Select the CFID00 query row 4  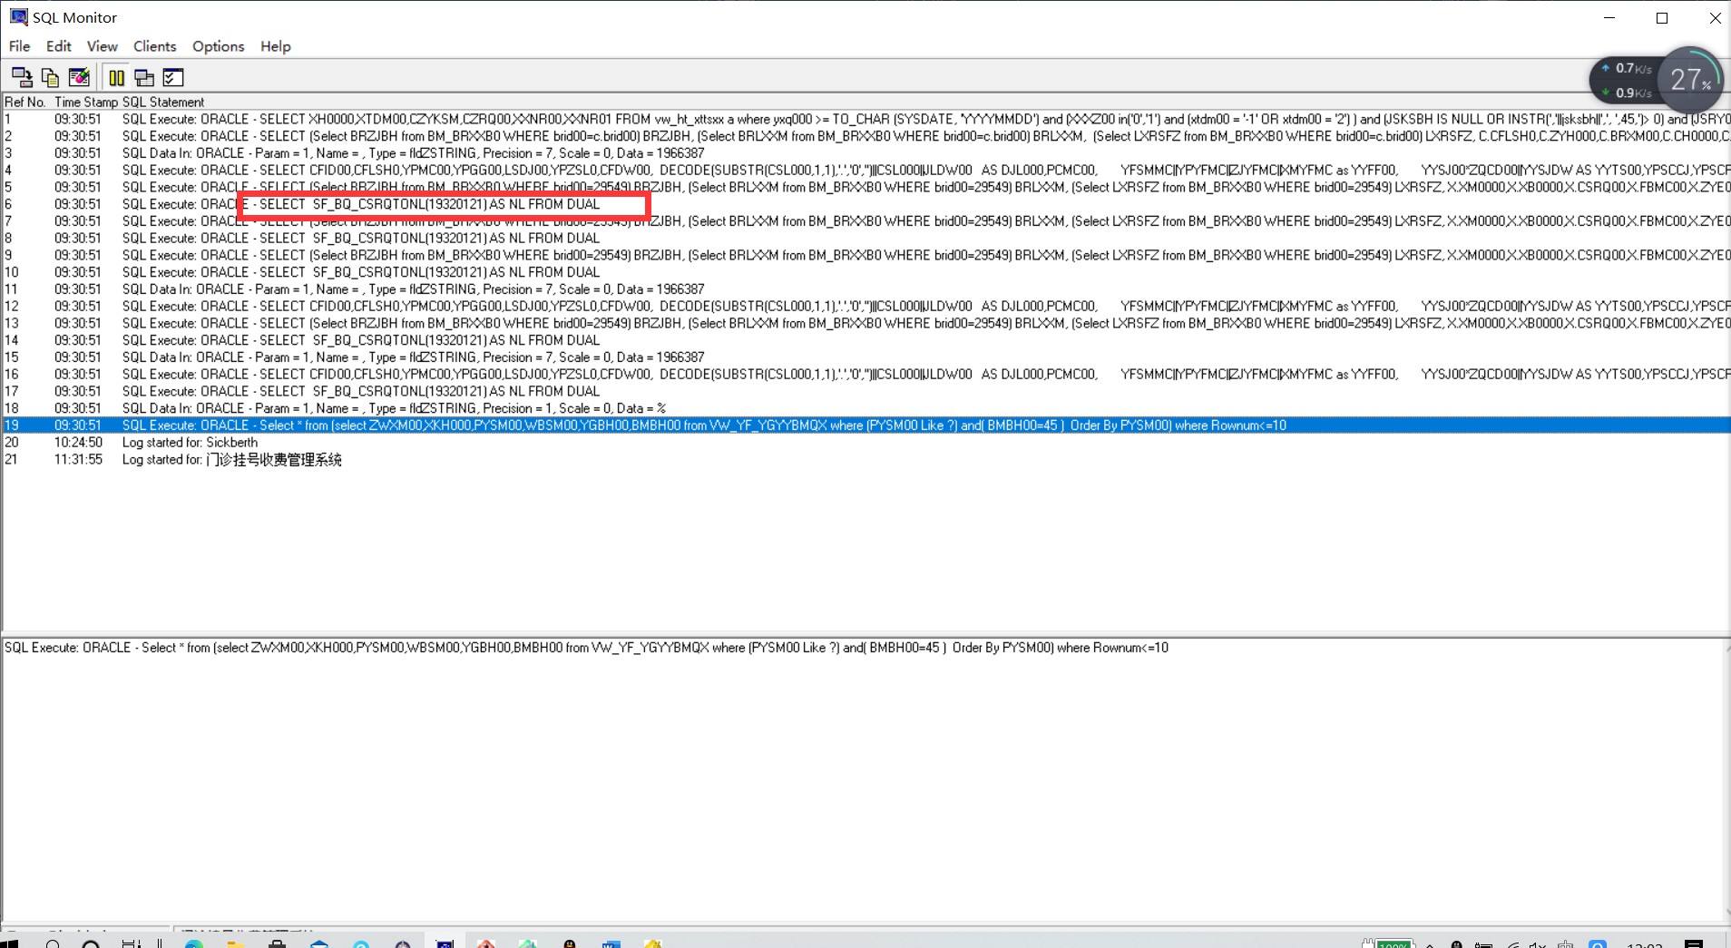tap(866, 170)
